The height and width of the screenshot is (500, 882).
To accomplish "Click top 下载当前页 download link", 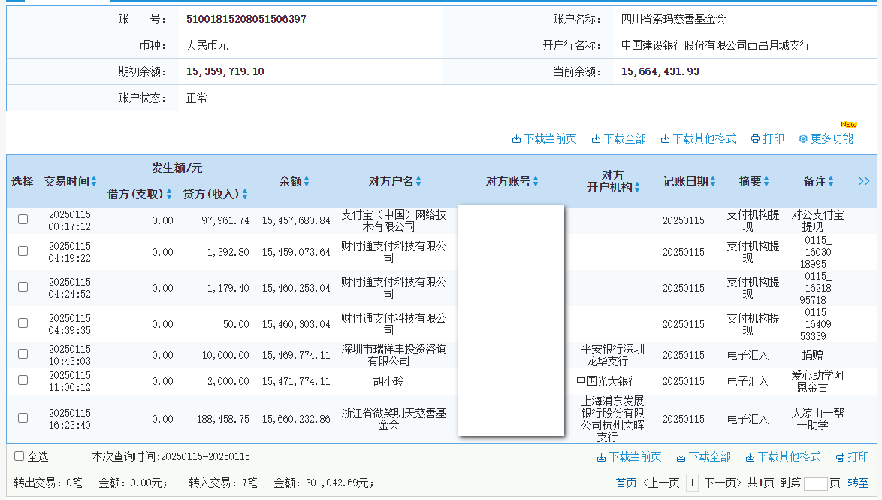I will coord(544,138).
